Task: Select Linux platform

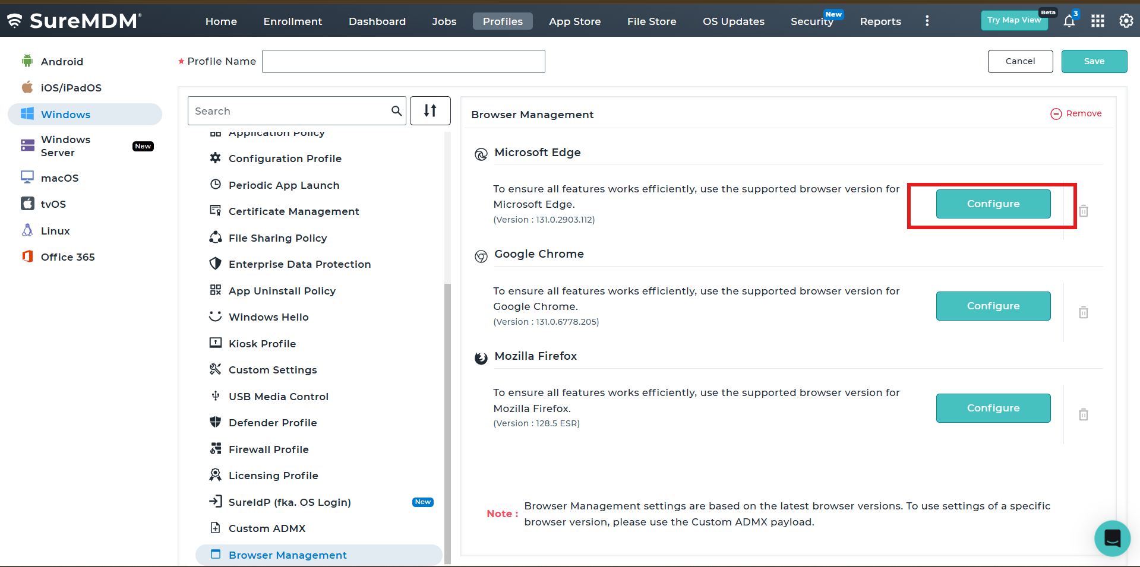Action: [46, 230]
